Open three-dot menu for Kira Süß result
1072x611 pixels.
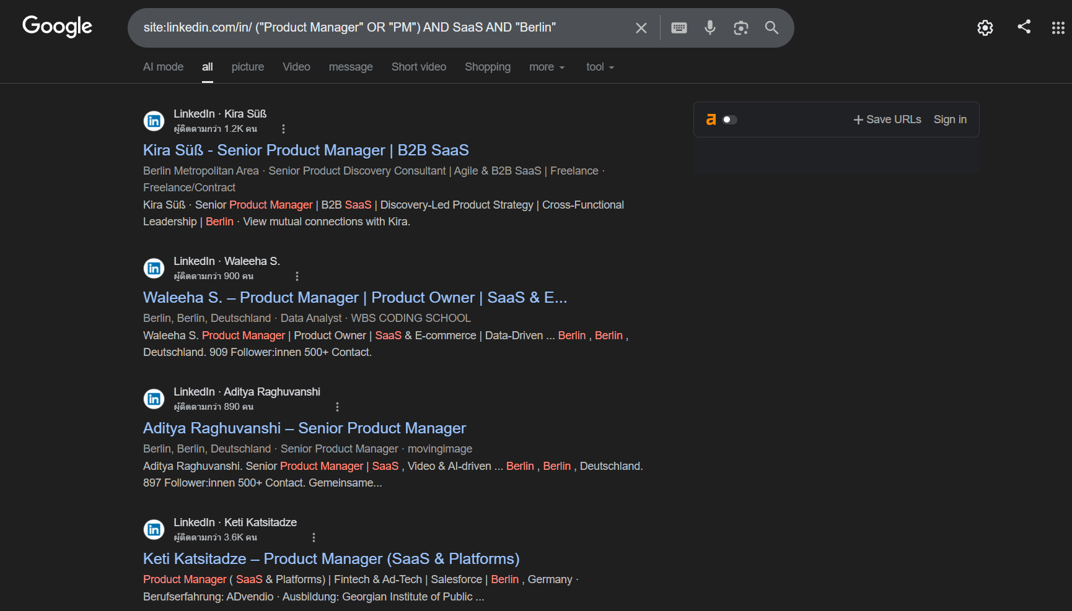click(x=283, y=129)
